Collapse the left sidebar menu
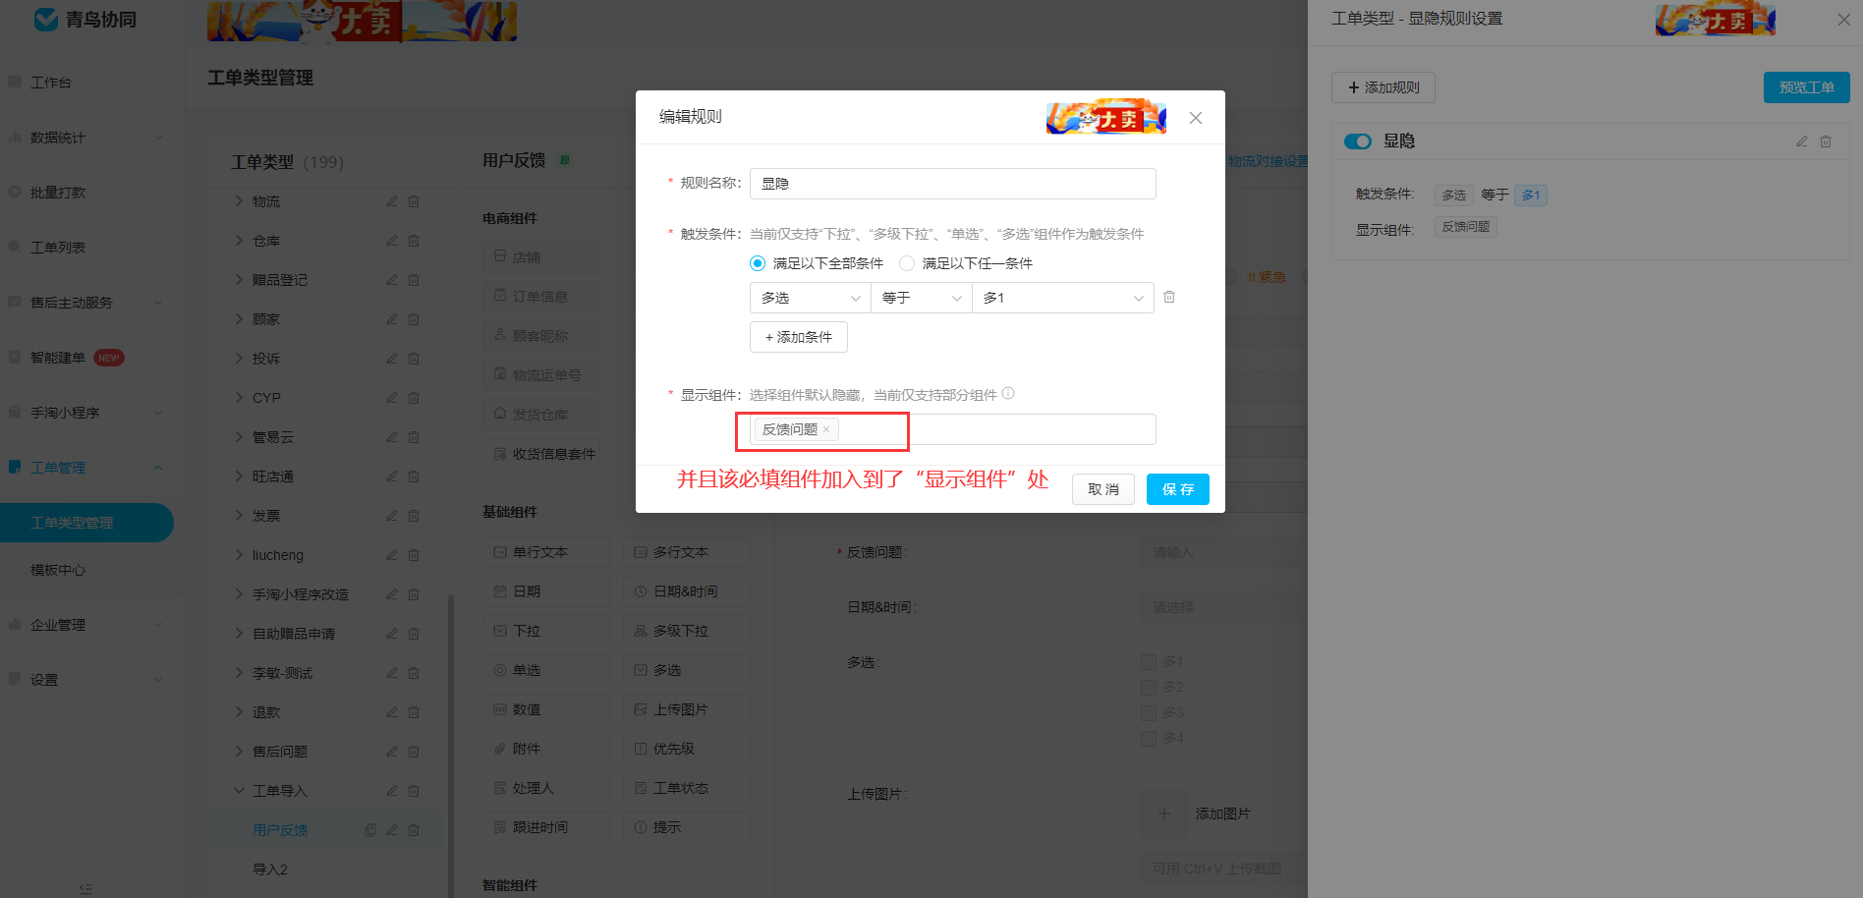The height and width of the screenshot is (898, 1863). [85, 888]
